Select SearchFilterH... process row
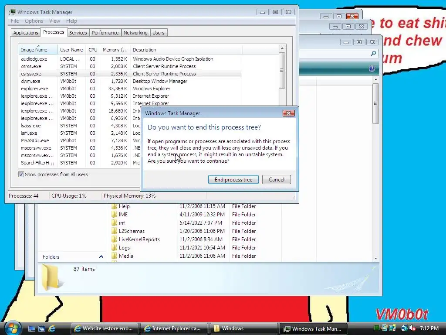 [79, 163]
